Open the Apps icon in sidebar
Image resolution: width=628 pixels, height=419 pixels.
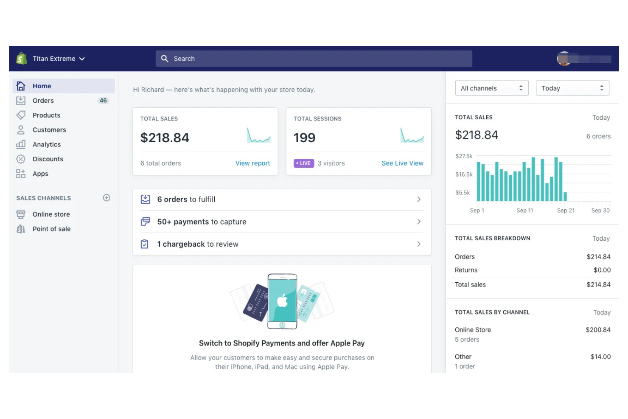(x=21, y=174)
